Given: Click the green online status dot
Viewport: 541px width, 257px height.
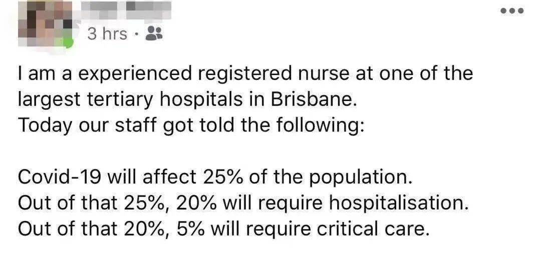Looking at the screenshot, I should (x=68, y=42).
